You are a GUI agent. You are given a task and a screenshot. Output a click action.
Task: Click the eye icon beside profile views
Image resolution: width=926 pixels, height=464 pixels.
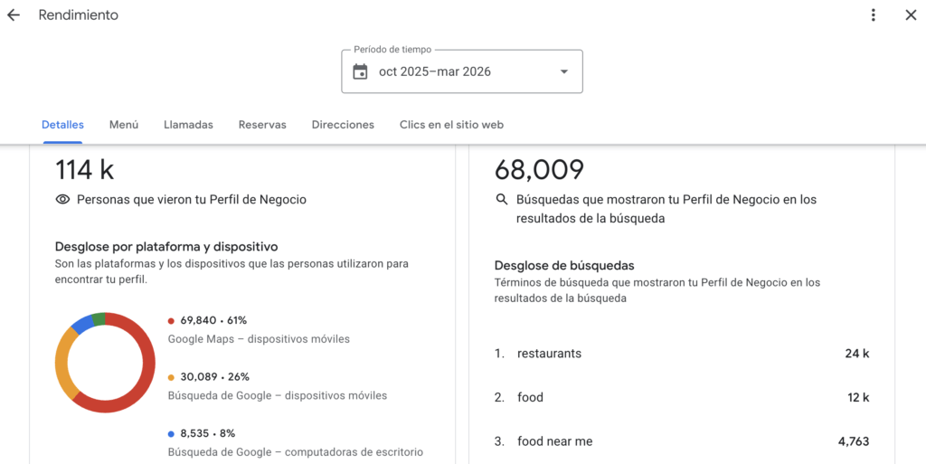coord(63,200)
